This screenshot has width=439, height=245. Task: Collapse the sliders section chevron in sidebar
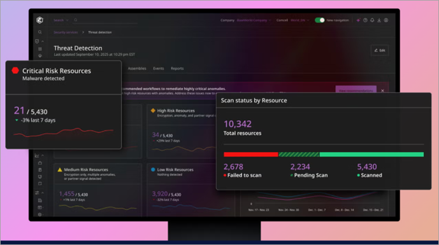pyautogui.click(x=43, y=193)
